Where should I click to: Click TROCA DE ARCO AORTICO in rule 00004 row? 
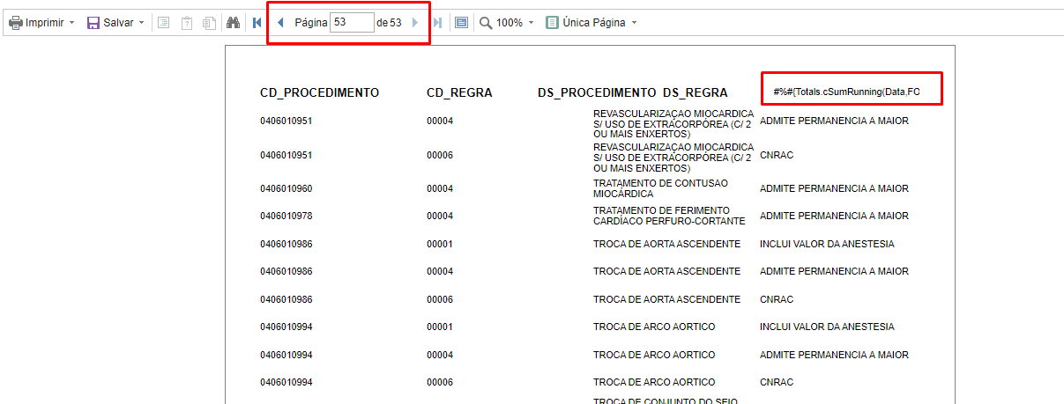point(654,355)
